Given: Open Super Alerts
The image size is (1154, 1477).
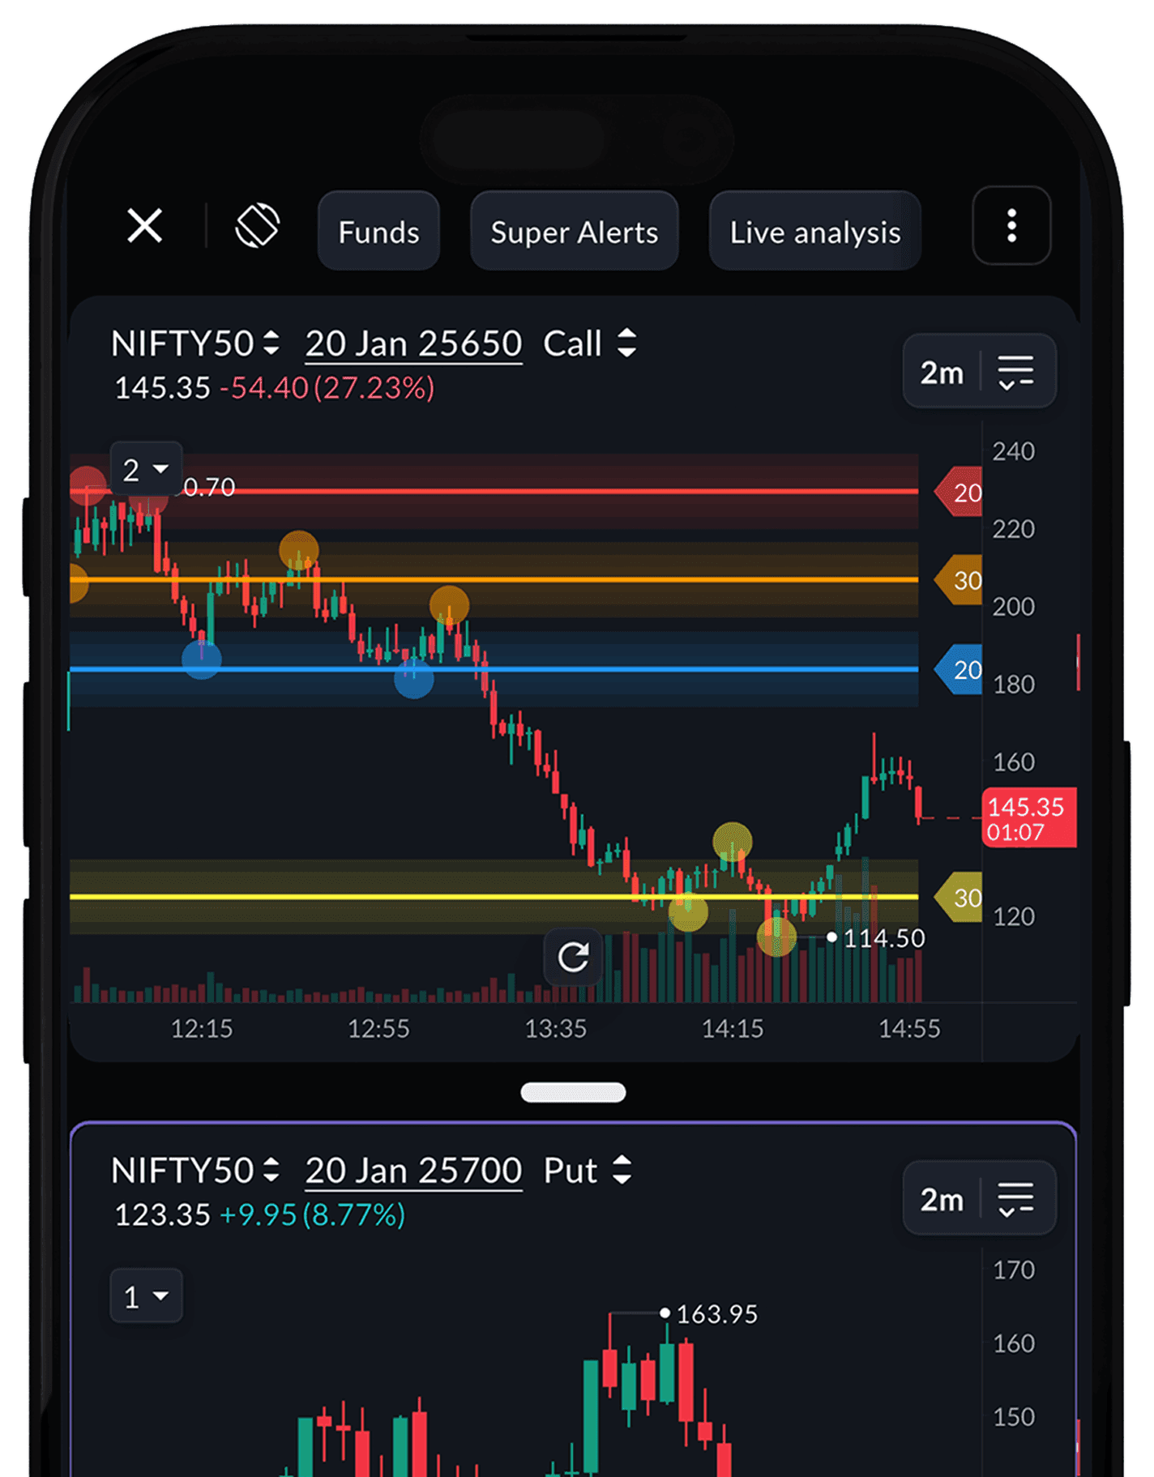Looking at the screenshot, I should click(574, 232).
